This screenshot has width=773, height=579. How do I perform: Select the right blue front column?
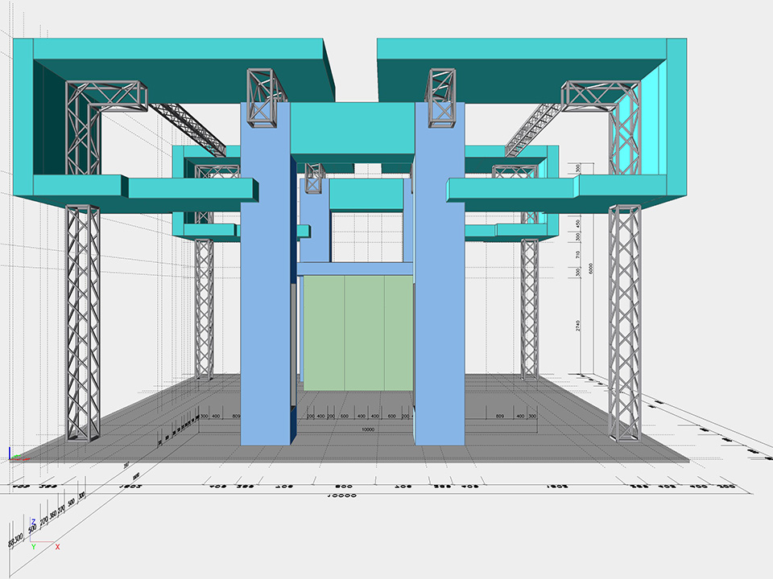[x=439, y=322]
